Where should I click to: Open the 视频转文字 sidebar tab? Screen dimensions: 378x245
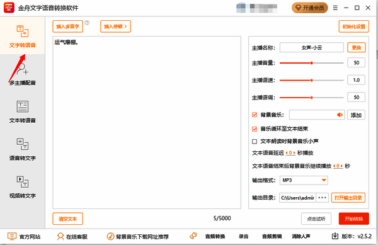[x=23, y=186]
